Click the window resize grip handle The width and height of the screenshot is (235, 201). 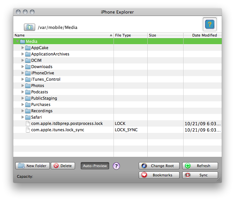click(219, 180)
